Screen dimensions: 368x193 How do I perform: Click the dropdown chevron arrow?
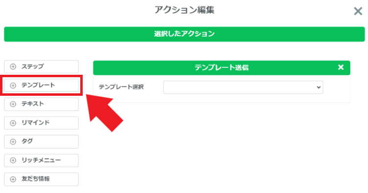point(319,87)
